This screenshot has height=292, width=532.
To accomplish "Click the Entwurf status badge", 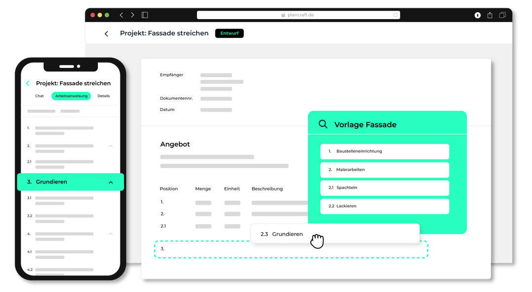I will click(x=229, y=33).
